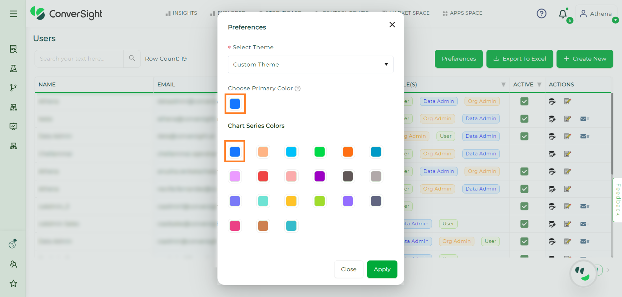
Task: Toggle Active checkbox in eighth user row
Action: click(524, 224)
